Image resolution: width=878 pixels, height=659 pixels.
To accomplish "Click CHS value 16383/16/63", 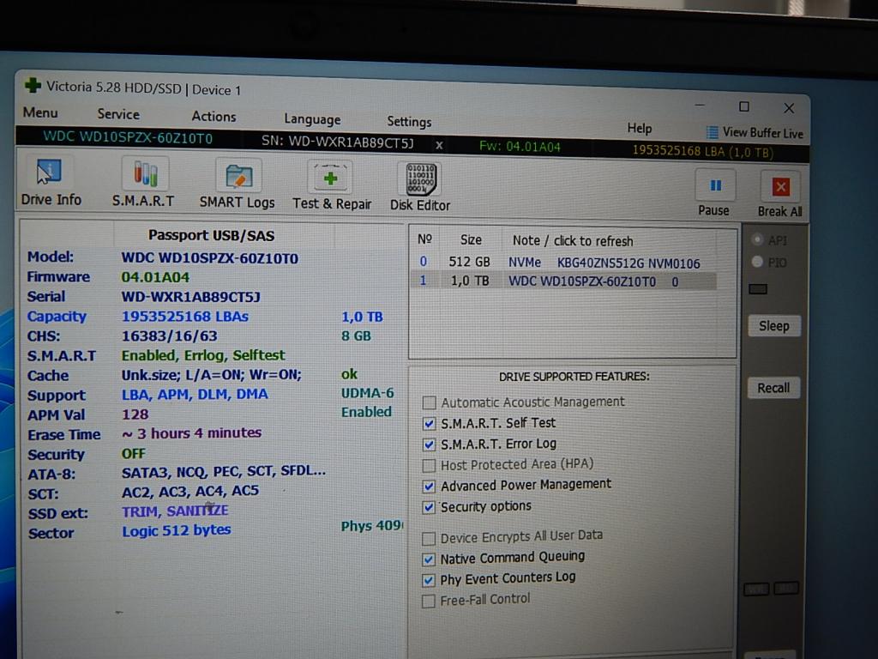I will point(169,336).
